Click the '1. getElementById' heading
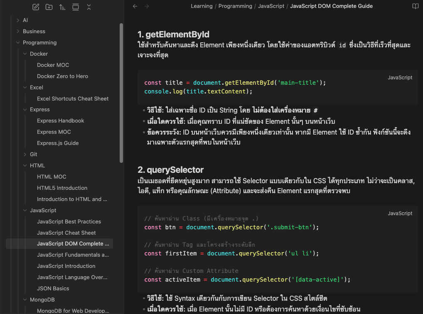 173,34
